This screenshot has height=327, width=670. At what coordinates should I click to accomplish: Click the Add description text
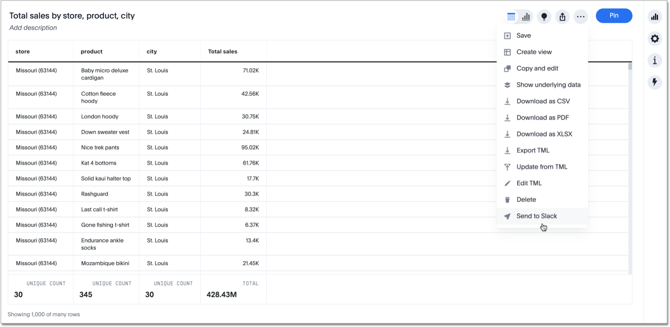(x=33, y=28)
